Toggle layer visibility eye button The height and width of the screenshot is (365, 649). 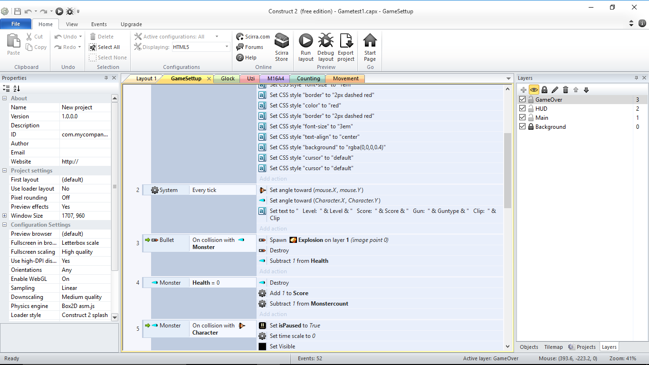[x=534, y=89]
